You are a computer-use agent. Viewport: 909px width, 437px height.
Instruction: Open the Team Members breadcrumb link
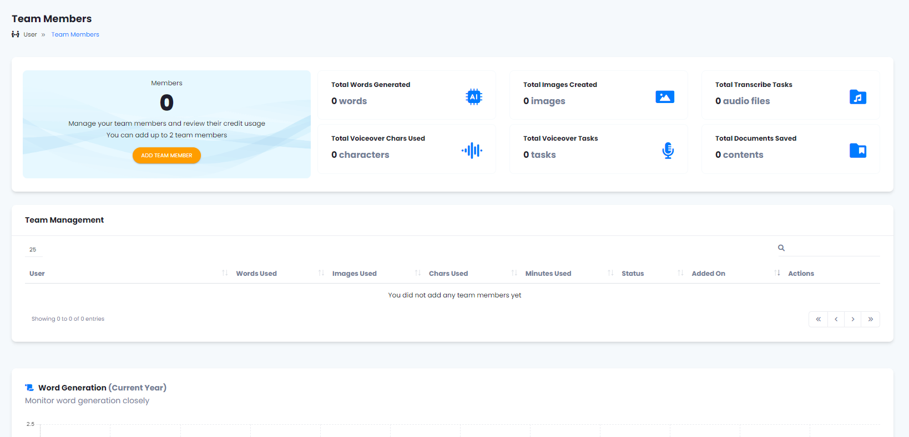tap(75, 34)
